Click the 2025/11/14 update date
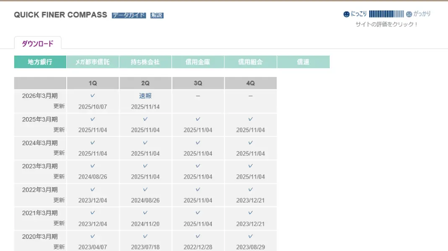This screenshot has width=448, height=251. [x=145, y=107]
